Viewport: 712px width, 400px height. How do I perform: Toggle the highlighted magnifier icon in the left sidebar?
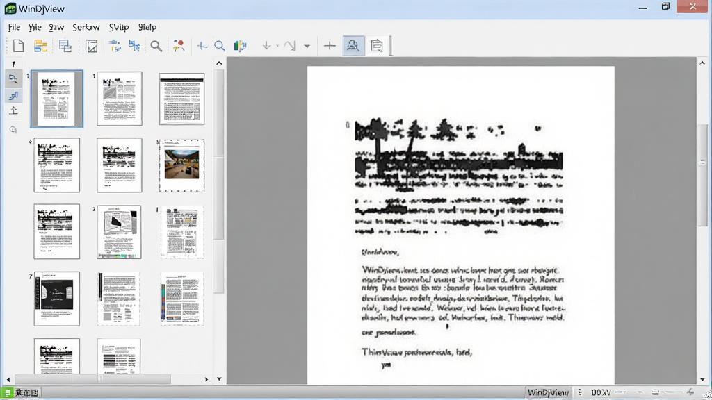coord(13,79)
